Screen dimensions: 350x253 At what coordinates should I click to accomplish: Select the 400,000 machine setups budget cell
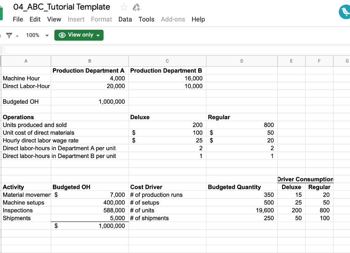[x=90, y=202]
